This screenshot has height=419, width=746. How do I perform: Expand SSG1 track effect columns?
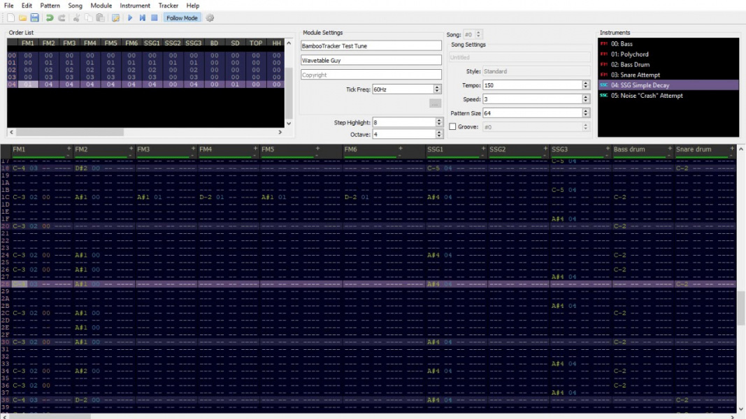(483, 149)
